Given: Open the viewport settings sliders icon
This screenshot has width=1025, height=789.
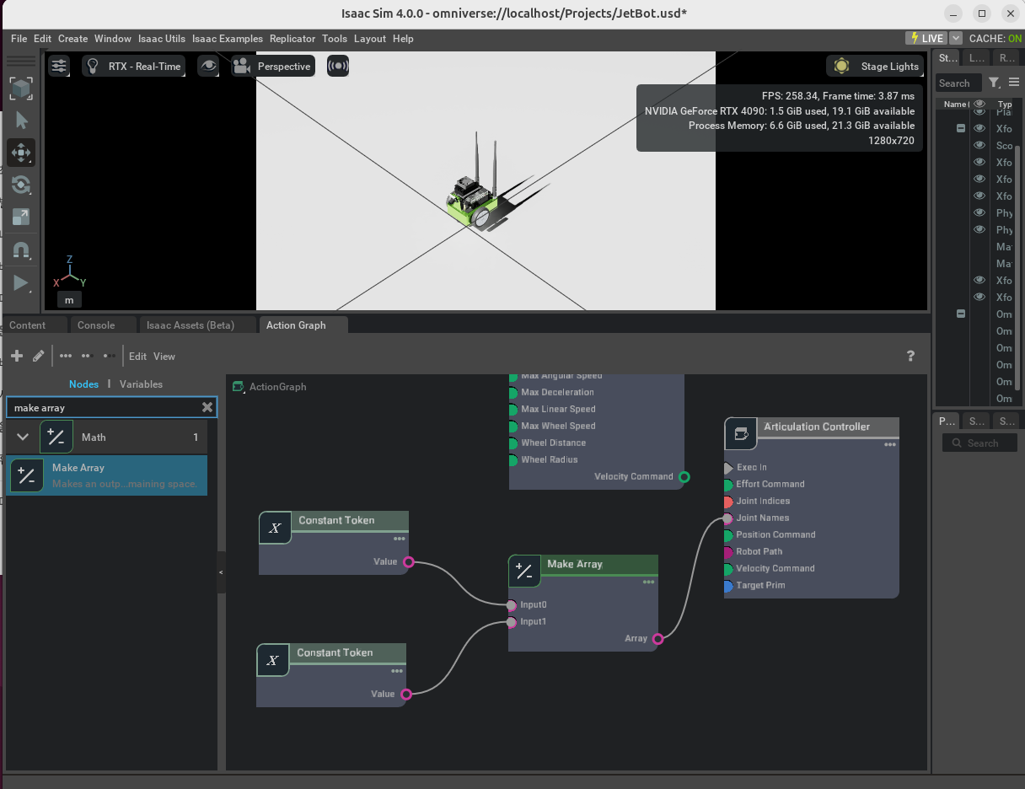Looking at the screenshot, I should click(59, 66).
